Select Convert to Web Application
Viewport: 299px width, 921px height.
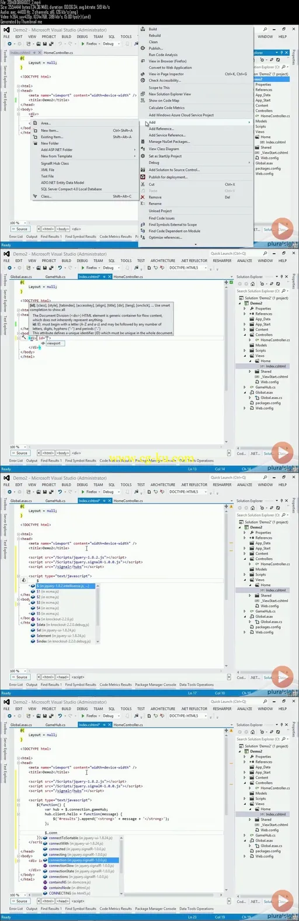point(170,68)
